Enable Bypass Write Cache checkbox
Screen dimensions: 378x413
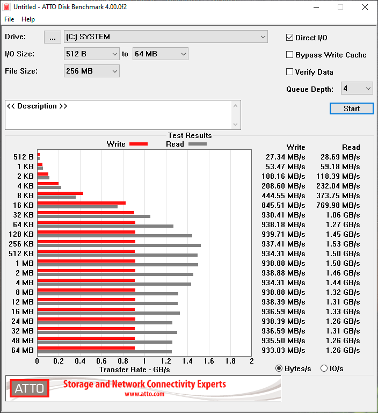click(289, 55)
